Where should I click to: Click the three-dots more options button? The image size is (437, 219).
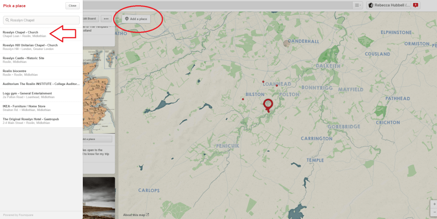click(x=106, y=19)
